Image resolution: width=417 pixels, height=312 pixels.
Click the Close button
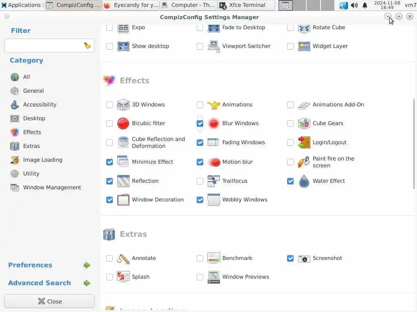coord(49,301)
